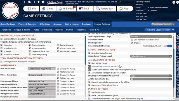Viewport: 179px width, 101px height.
Task: Switch to the Global Settings tab
Action: [8, 24]
